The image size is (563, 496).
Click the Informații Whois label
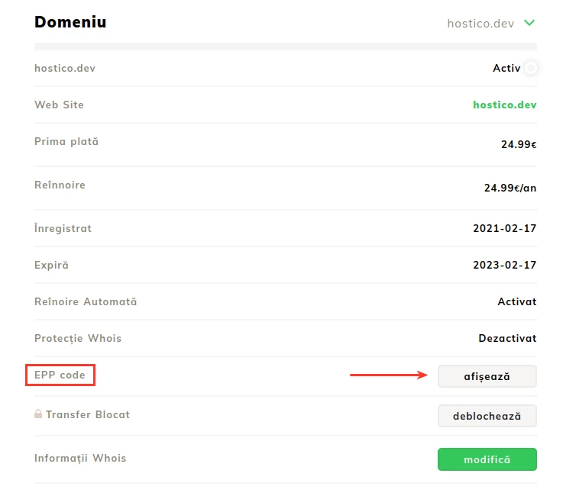click(x=80, y=459)
